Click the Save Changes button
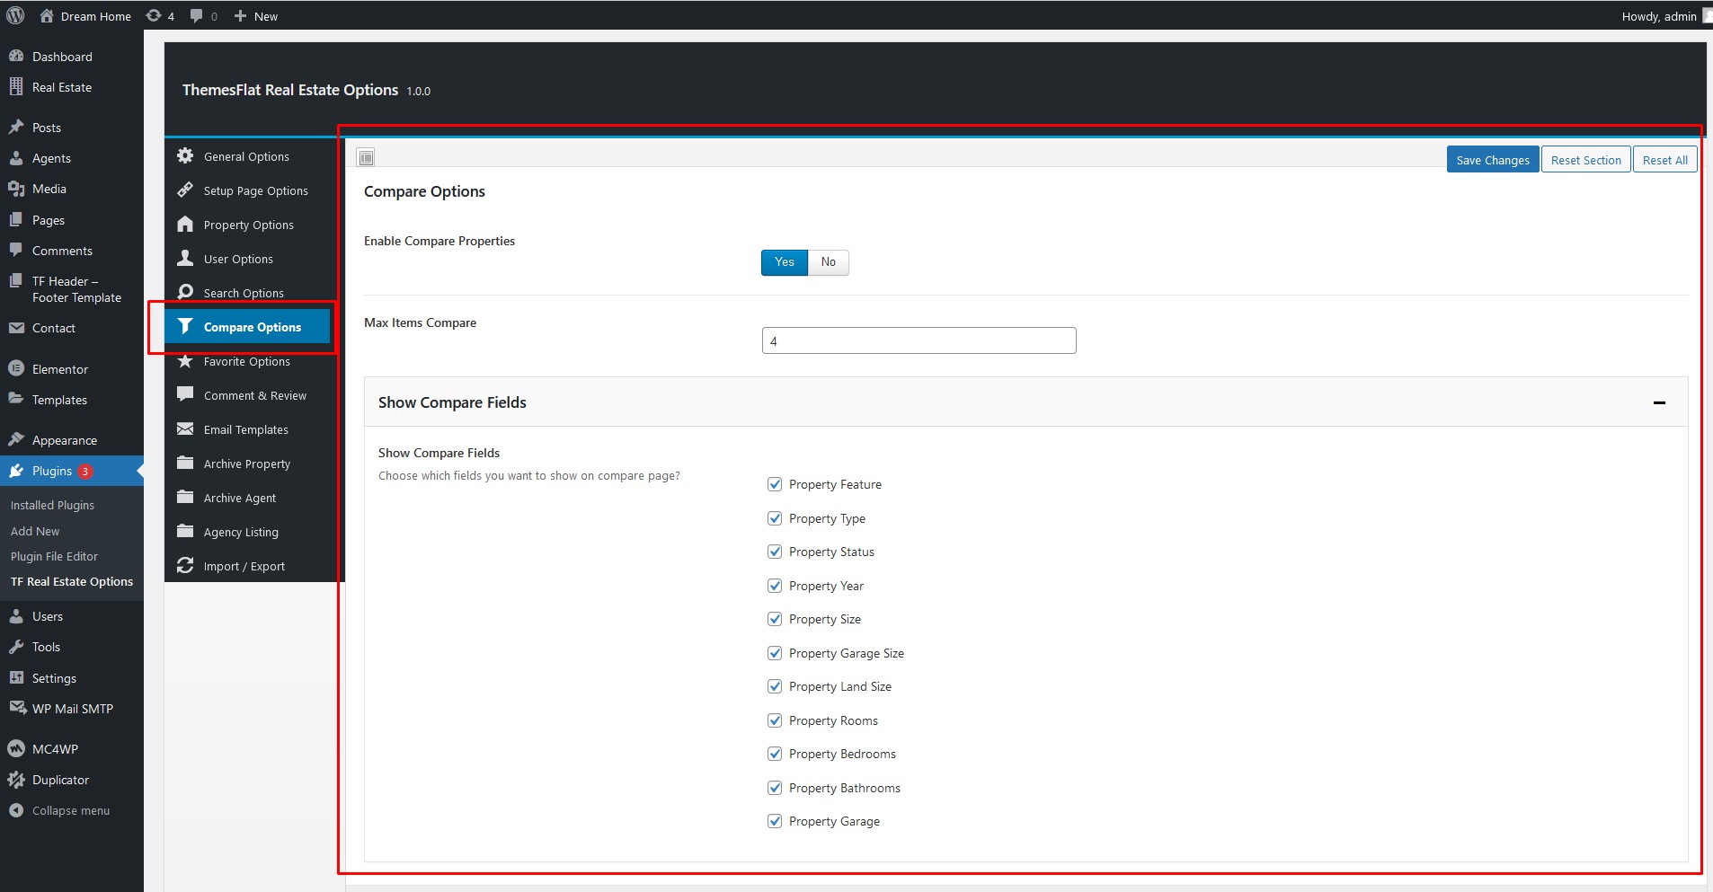 [1493, 160]
